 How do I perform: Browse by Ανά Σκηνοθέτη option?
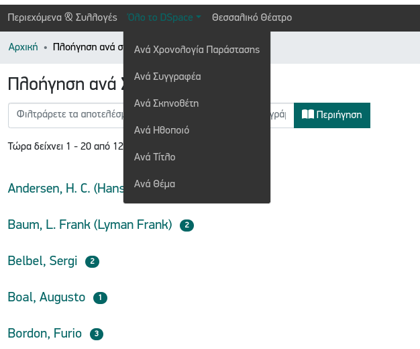click(166, 103)
